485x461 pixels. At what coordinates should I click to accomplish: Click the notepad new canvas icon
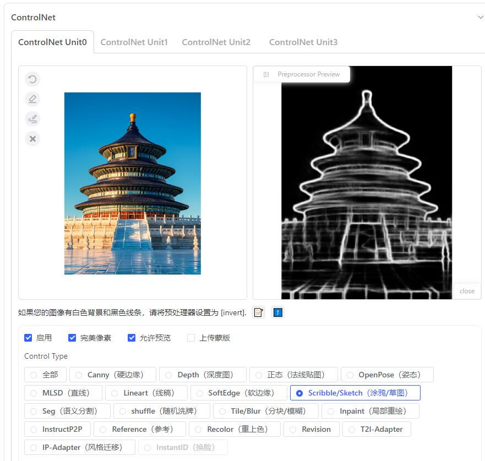[258, 312]
